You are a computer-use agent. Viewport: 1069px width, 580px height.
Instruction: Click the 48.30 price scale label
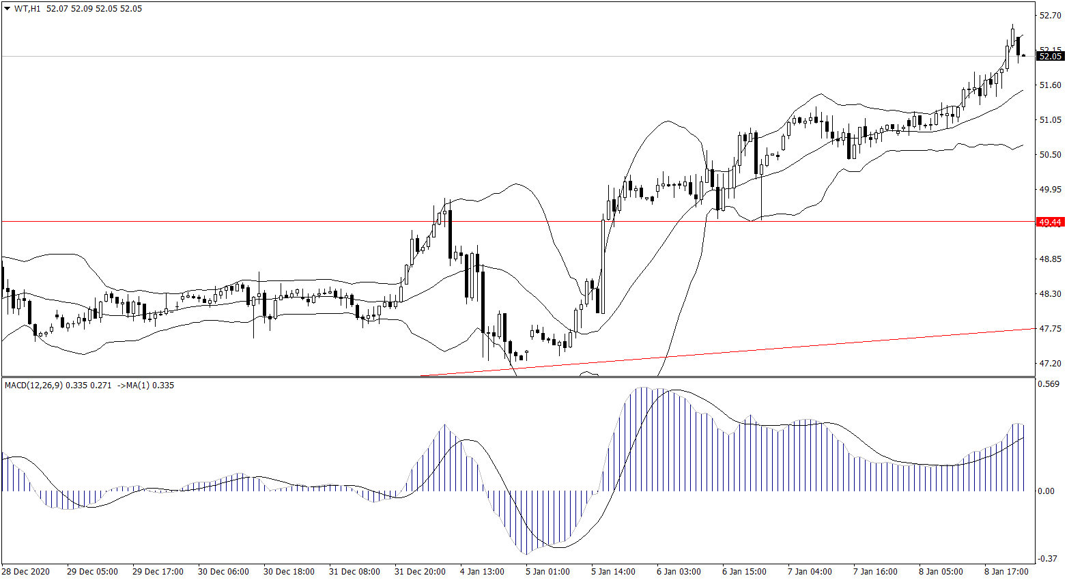pyautogui.click(x=1050, y=294)
